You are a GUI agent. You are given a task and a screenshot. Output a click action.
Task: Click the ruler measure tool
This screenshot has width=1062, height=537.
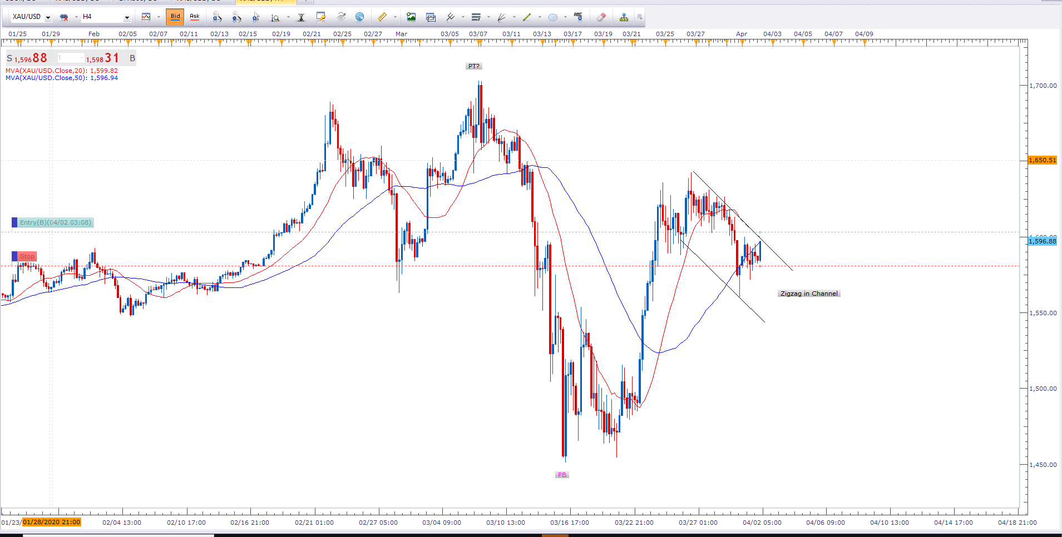(x=382, y=17)
